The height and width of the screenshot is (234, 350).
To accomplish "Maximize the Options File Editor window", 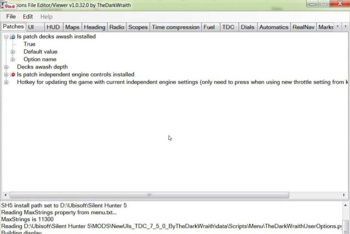I will [x=324, y=4].
